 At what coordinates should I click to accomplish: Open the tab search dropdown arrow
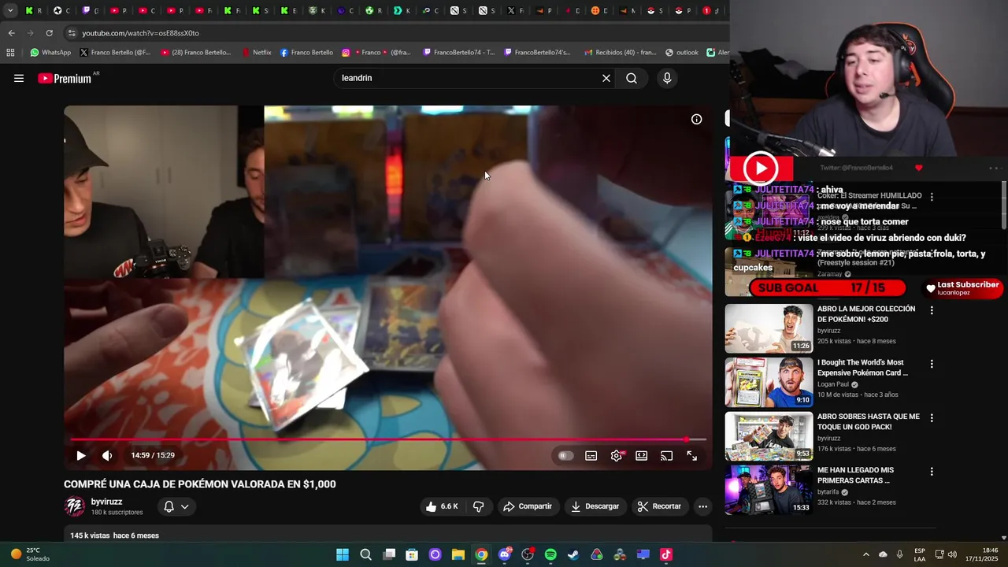[10, 10]
